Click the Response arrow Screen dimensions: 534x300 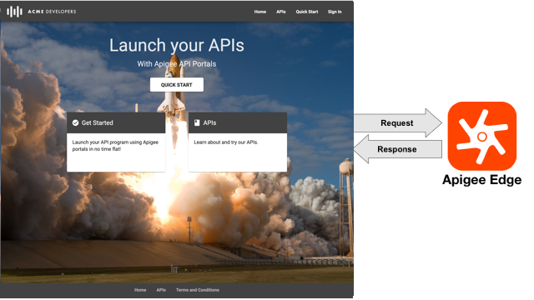(x=398, y=149)
